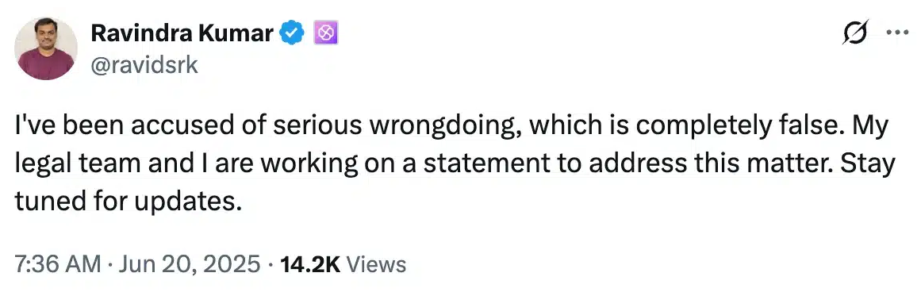Click the maroon shirt in profile photo
This screenshot has height=292, width=921.
point(46,64)
